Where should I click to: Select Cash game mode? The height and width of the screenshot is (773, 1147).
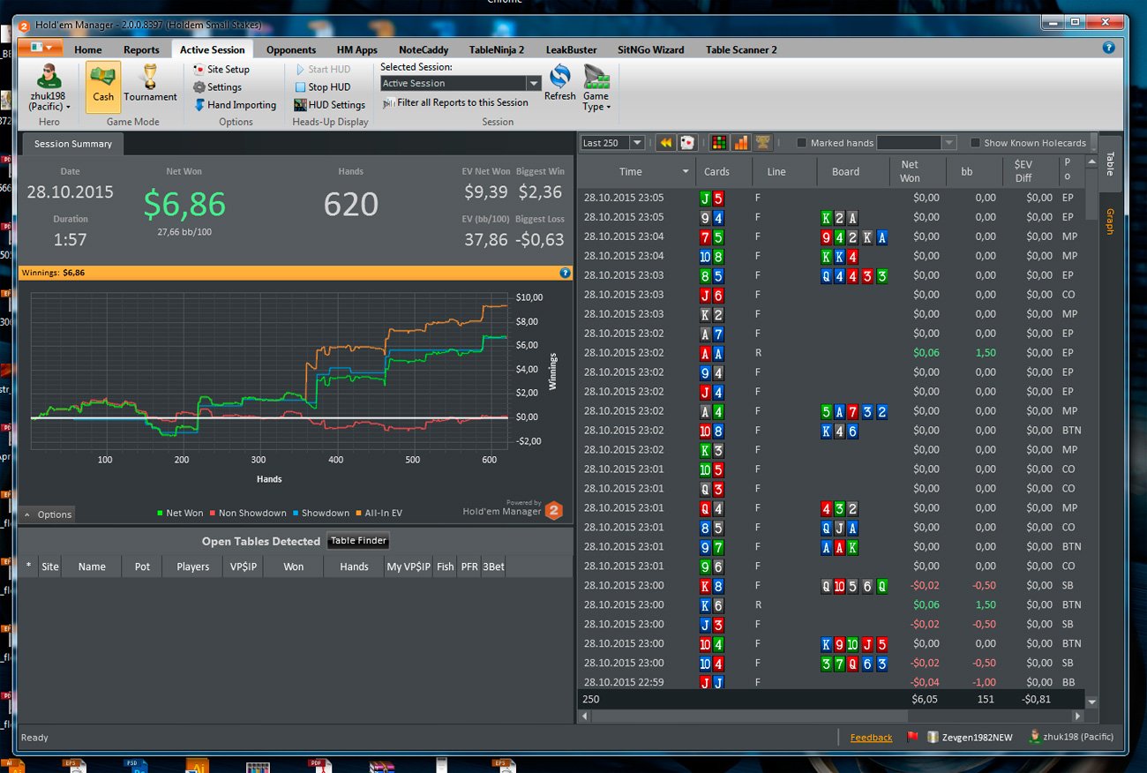coord(103,86)
